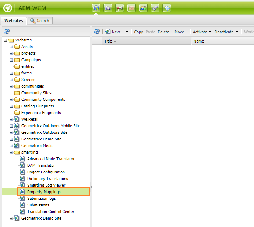
Task: Click the Submission logs page icon
Action: pos(22,198)
